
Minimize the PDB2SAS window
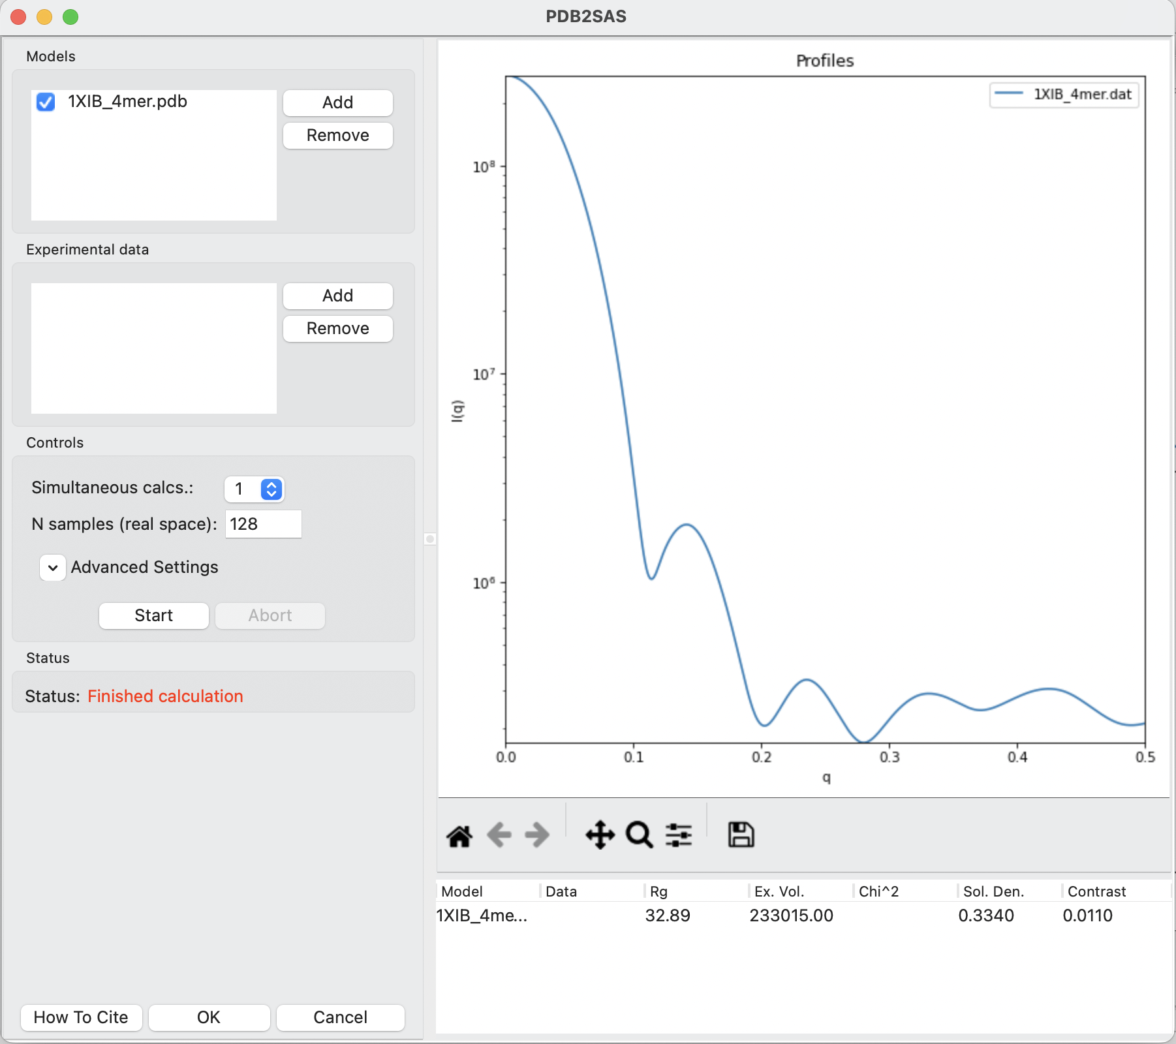(x=44, y=17)
